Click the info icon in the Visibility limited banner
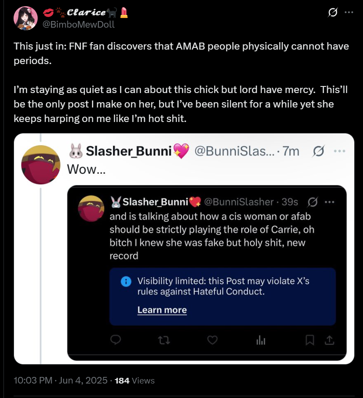363x398 pixels. coord(126,281)
